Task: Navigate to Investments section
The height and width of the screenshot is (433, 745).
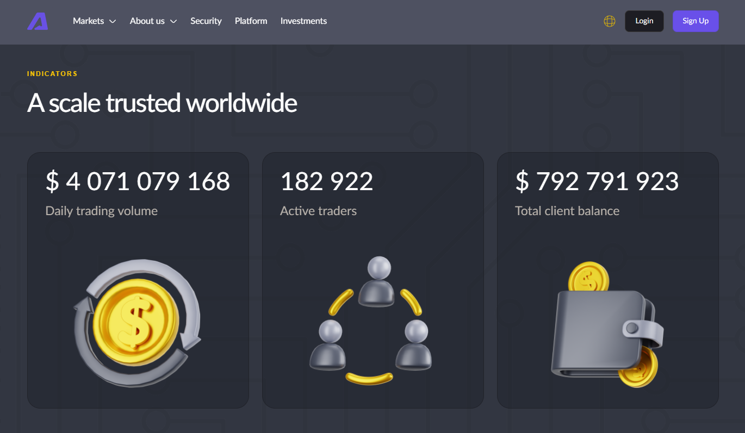Action: (x=303, y=21)
